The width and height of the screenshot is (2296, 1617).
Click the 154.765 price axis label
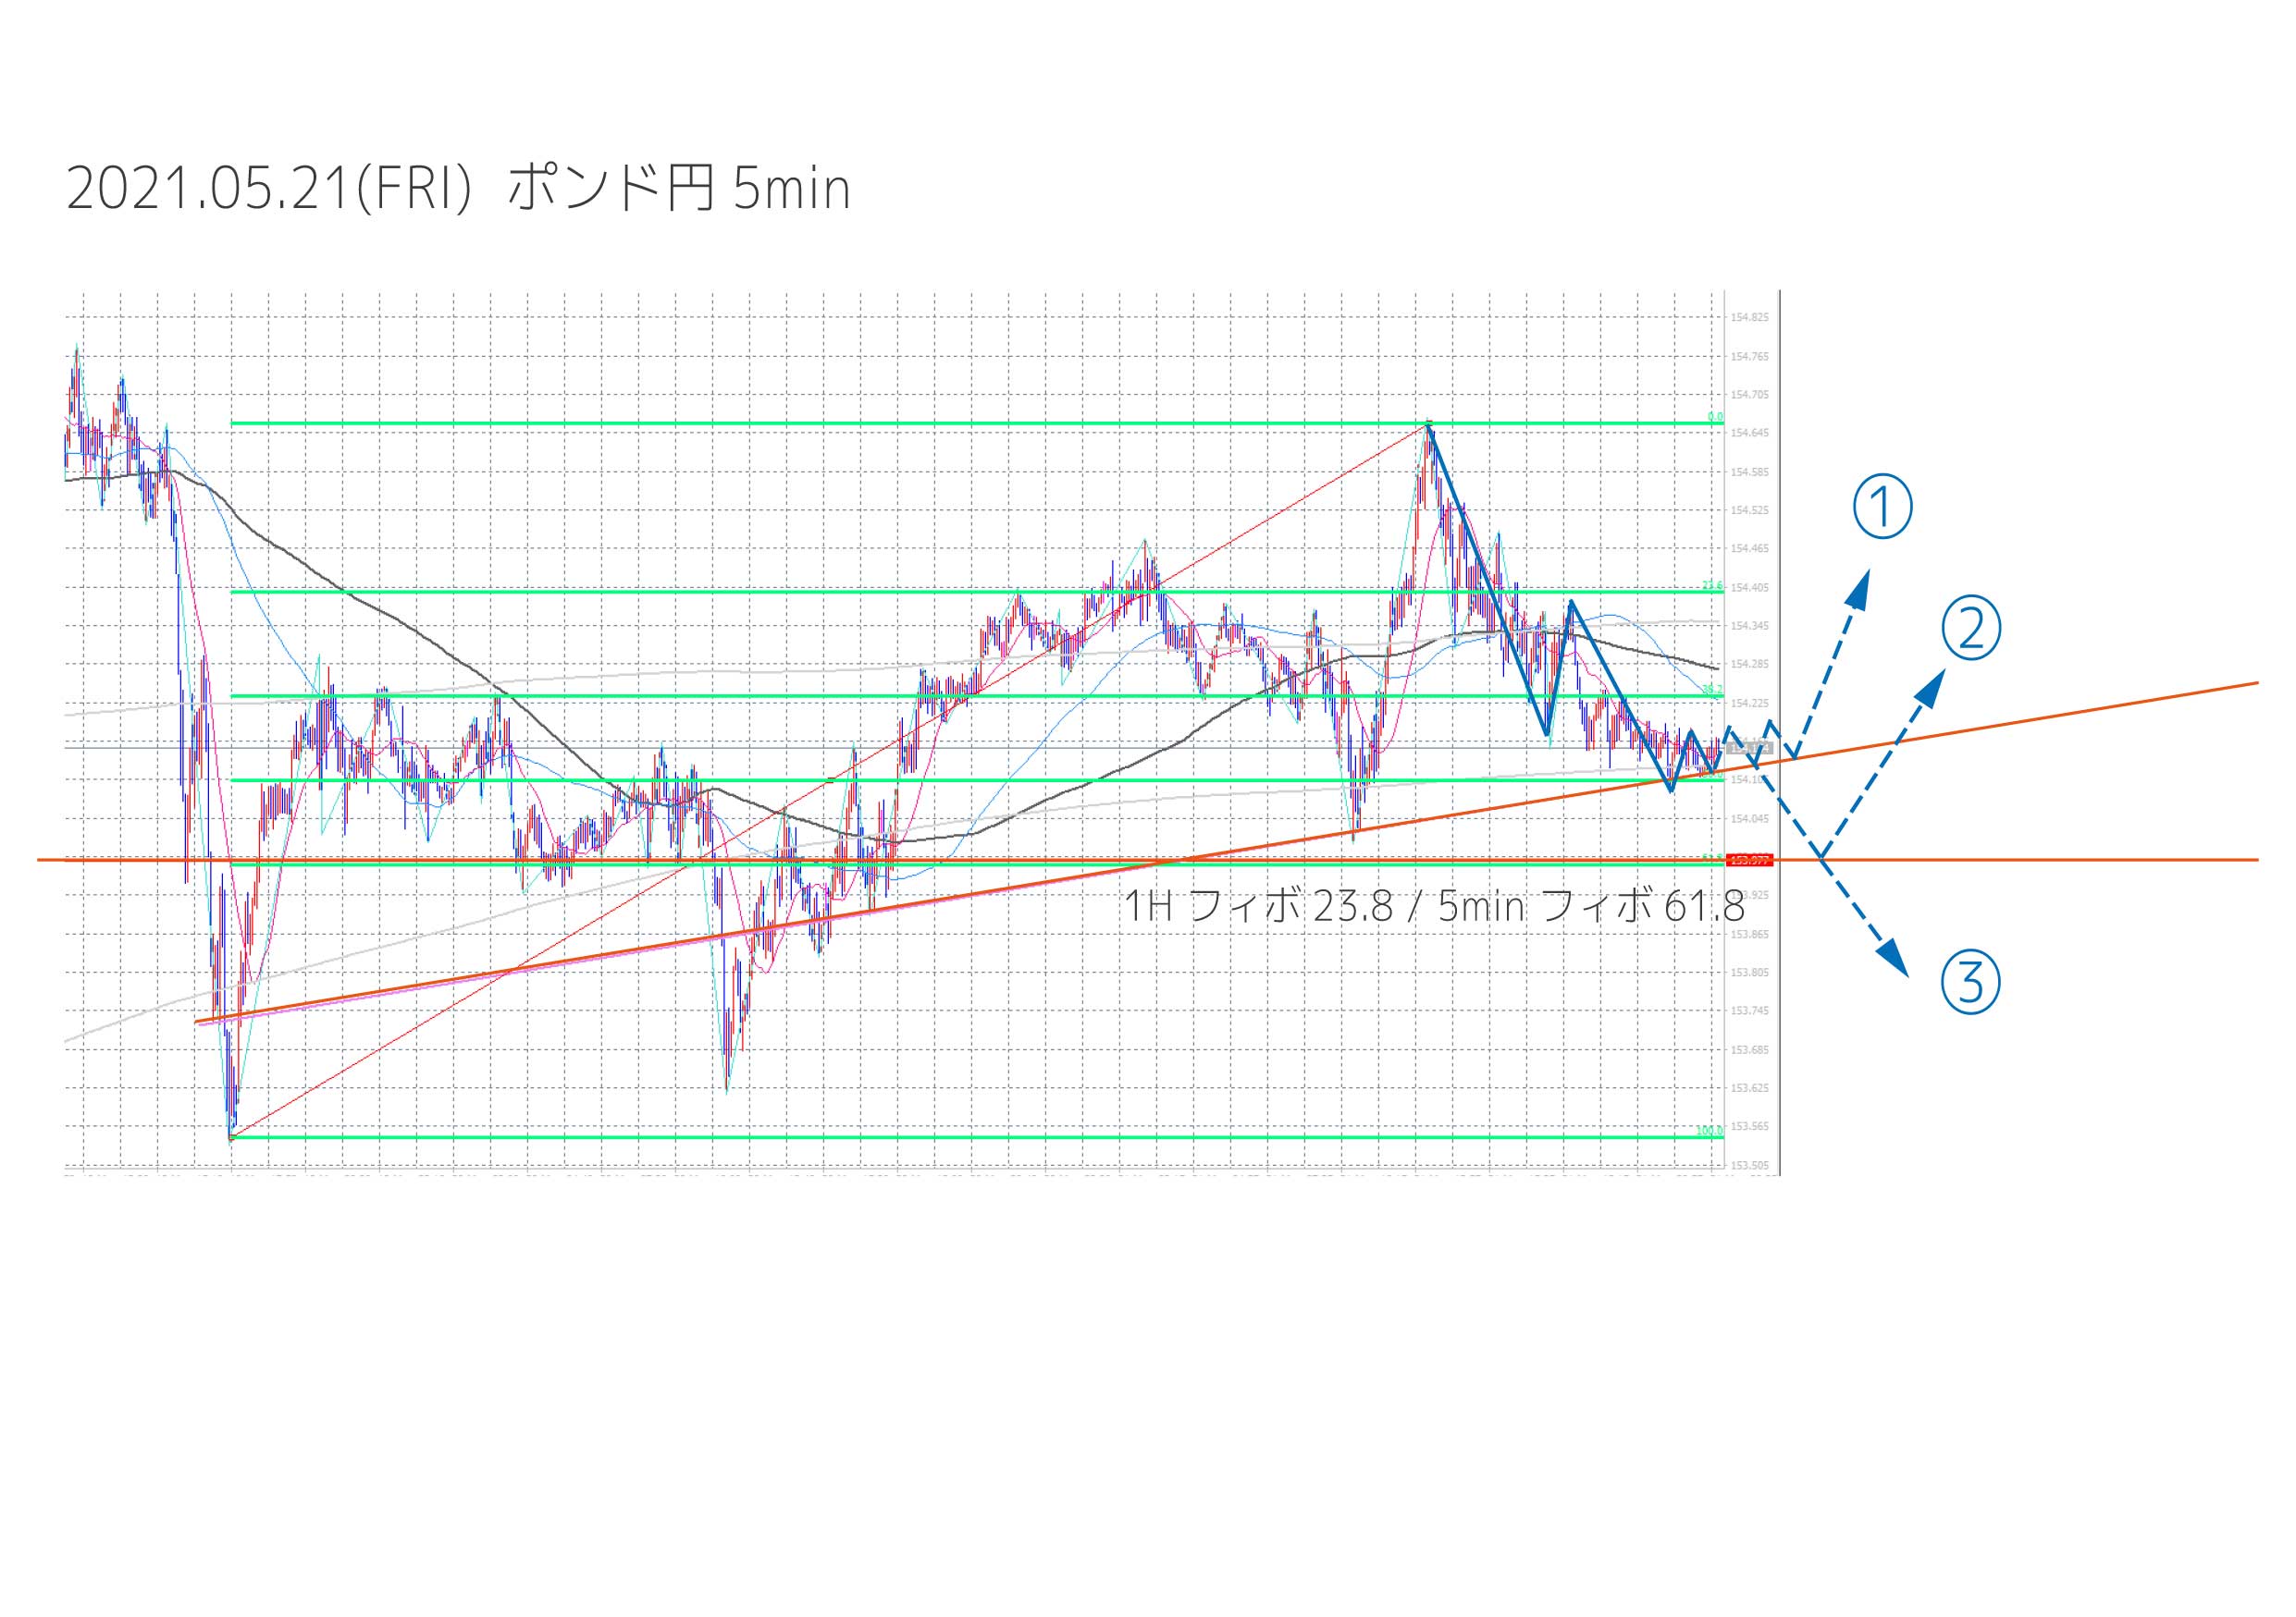(x=1750, y=357)
